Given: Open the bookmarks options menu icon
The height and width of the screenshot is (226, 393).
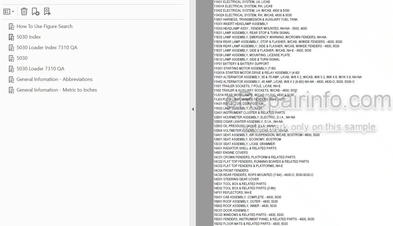Looking at the screenshot, I should (x=9, y=12).
